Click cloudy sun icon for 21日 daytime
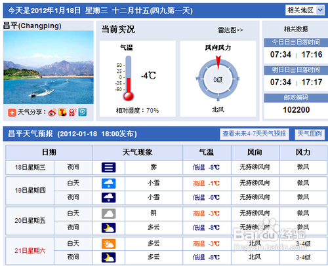The image size is (328, 266). point(109,244)
